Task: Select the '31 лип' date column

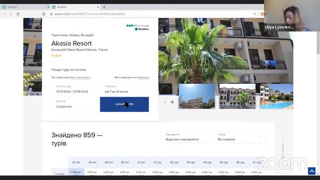Action: coord(141,162)
